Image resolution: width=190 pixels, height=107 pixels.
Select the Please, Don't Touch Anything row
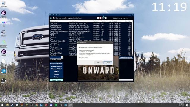click(91, 31)
